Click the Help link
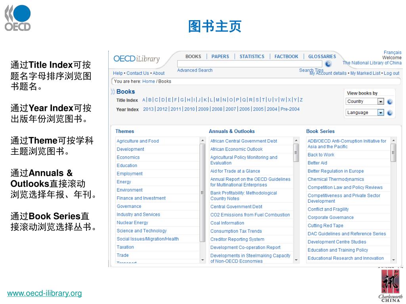The height and width of the screenshot is (304, 406). tap(118, 73)
